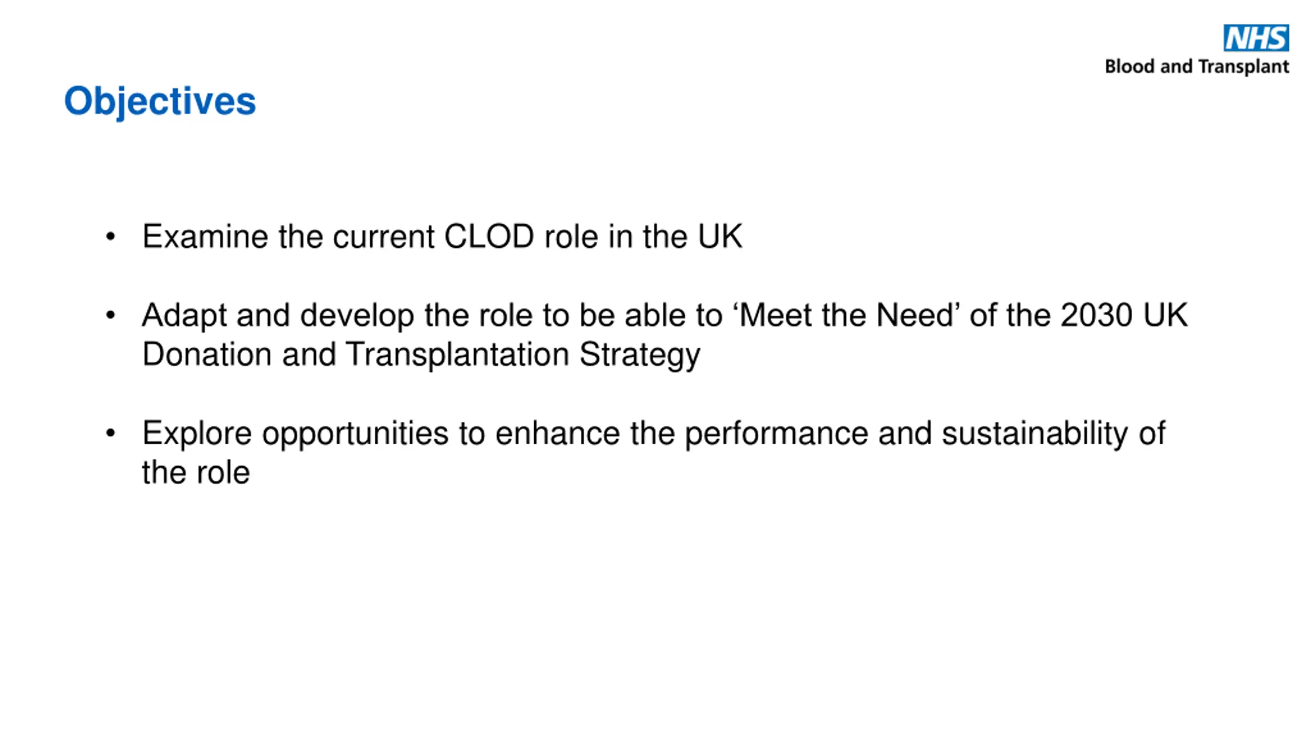The image size is (1311, 737).
Task: Click the number 2030
Action: [x=1096, y=315]
